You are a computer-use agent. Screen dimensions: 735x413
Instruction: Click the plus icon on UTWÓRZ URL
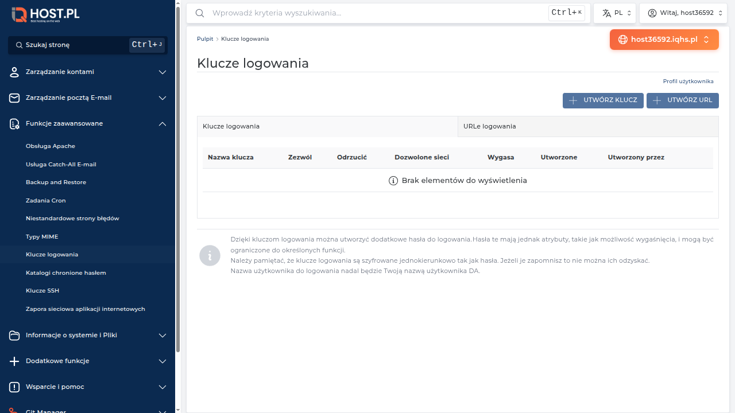(657, 100)
